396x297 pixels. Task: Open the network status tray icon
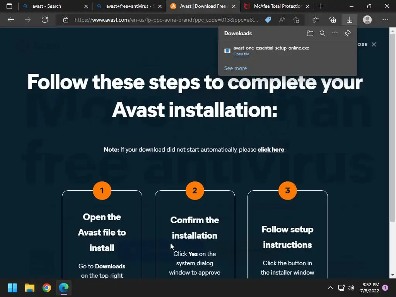[341, 288]
